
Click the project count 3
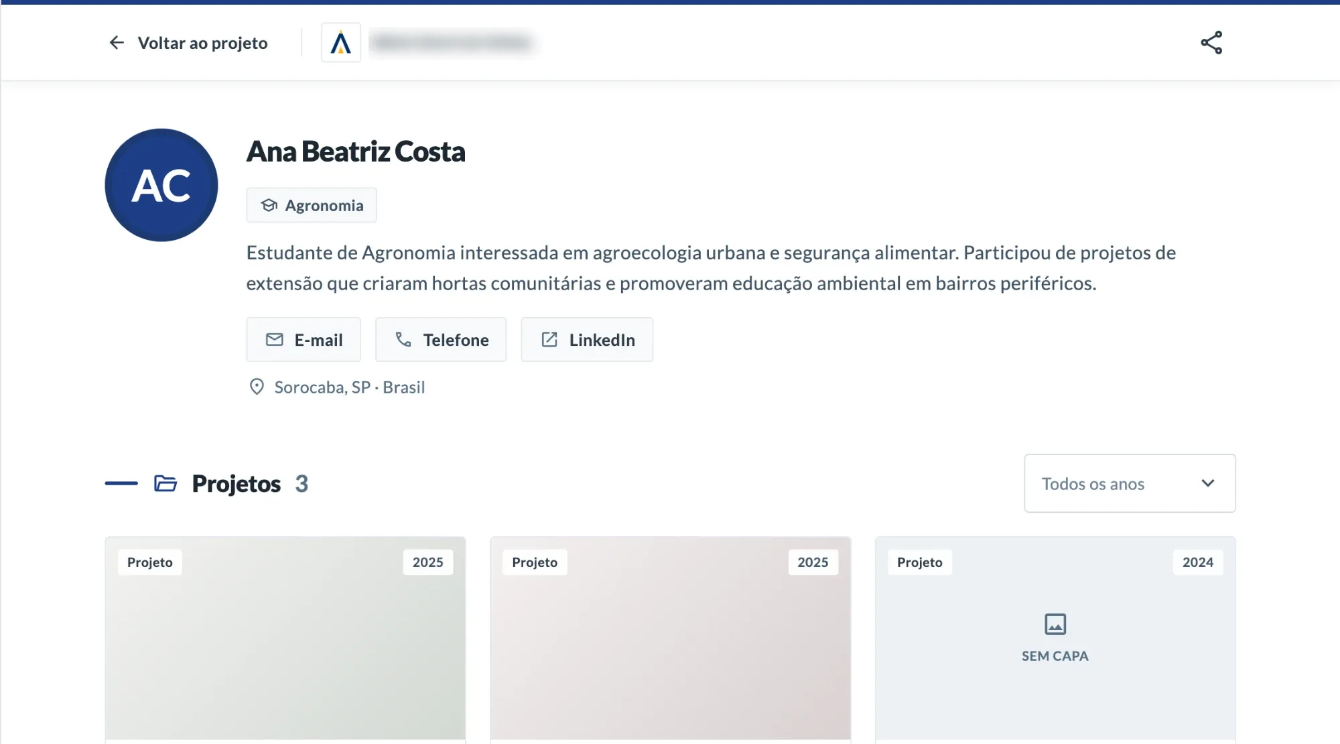(301, 483)
